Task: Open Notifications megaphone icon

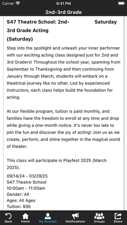Action: tap(75, 216)
